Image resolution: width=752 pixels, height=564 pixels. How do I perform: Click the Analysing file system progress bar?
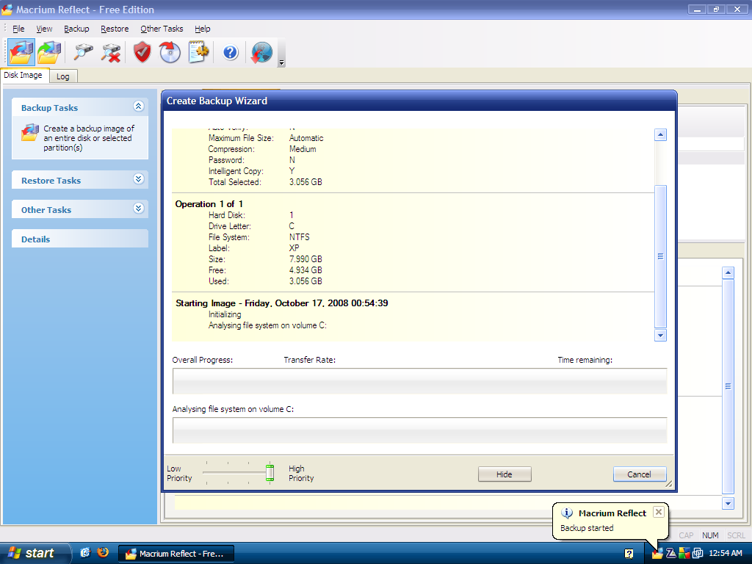tap(419, 430)
